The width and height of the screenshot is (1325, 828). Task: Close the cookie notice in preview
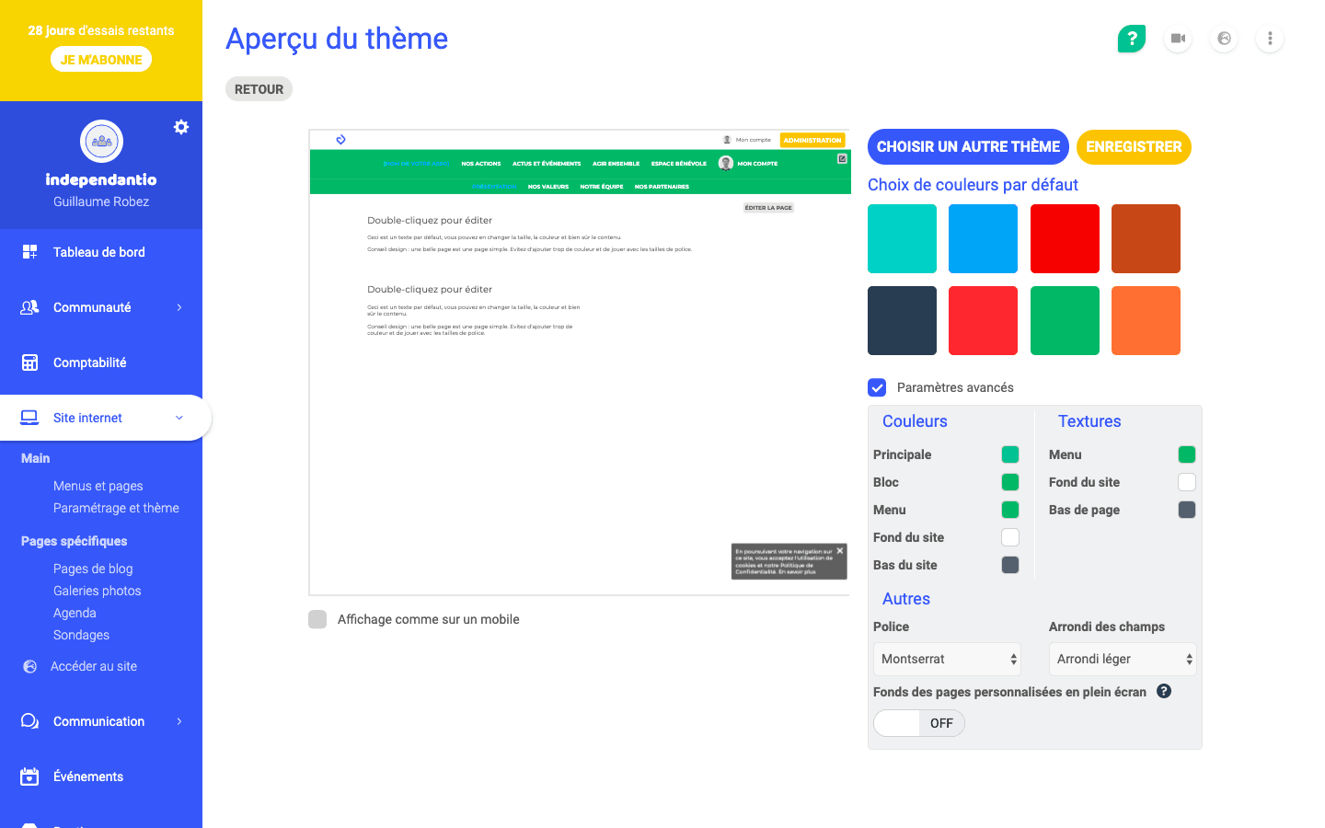[840, 550]
